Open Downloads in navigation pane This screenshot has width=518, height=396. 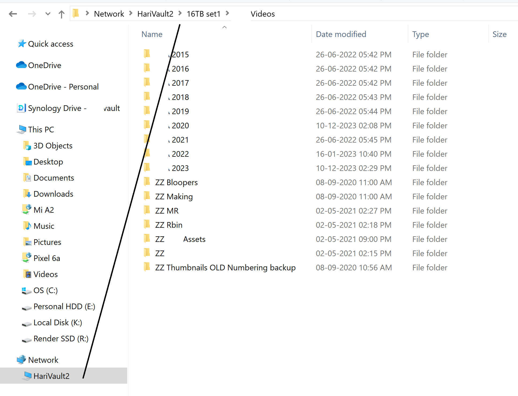(53, 194)
